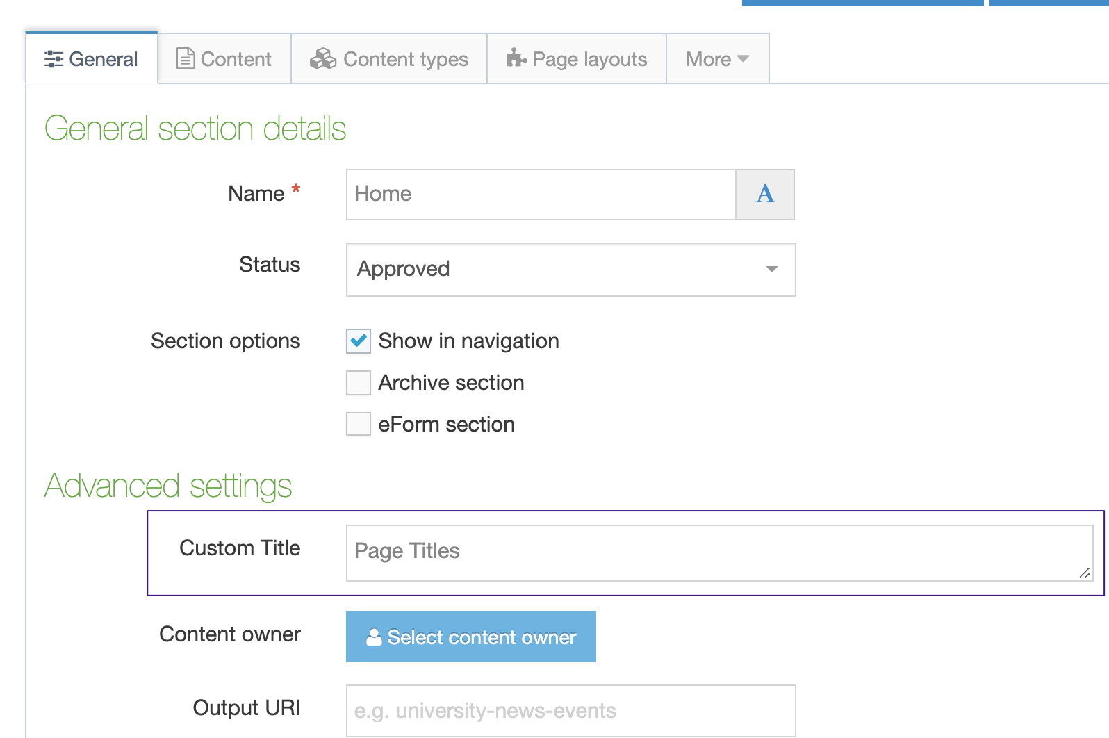Focus the Custom Title text area

(718, 553)
